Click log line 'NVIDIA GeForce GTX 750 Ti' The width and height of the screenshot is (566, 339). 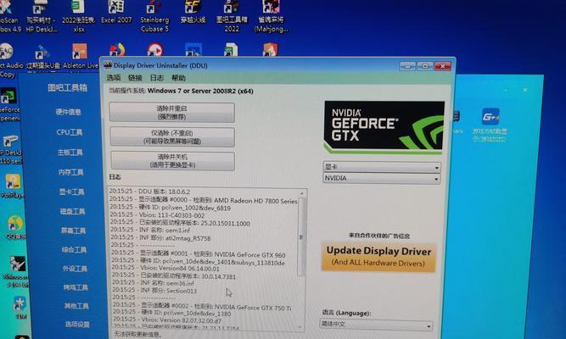coord(201,307)
